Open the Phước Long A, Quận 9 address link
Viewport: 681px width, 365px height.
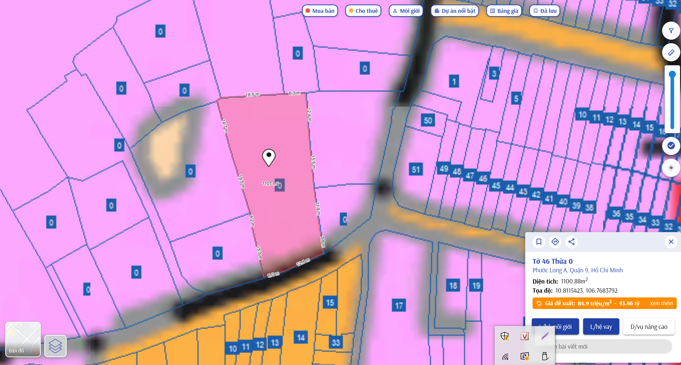577,270
